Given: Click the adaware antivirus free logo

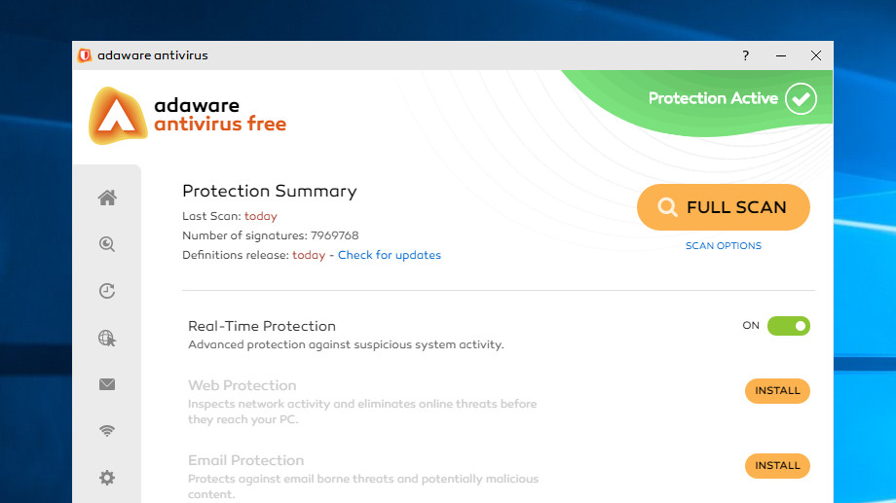Looking at the screenshot, I should tap(187, 116).
